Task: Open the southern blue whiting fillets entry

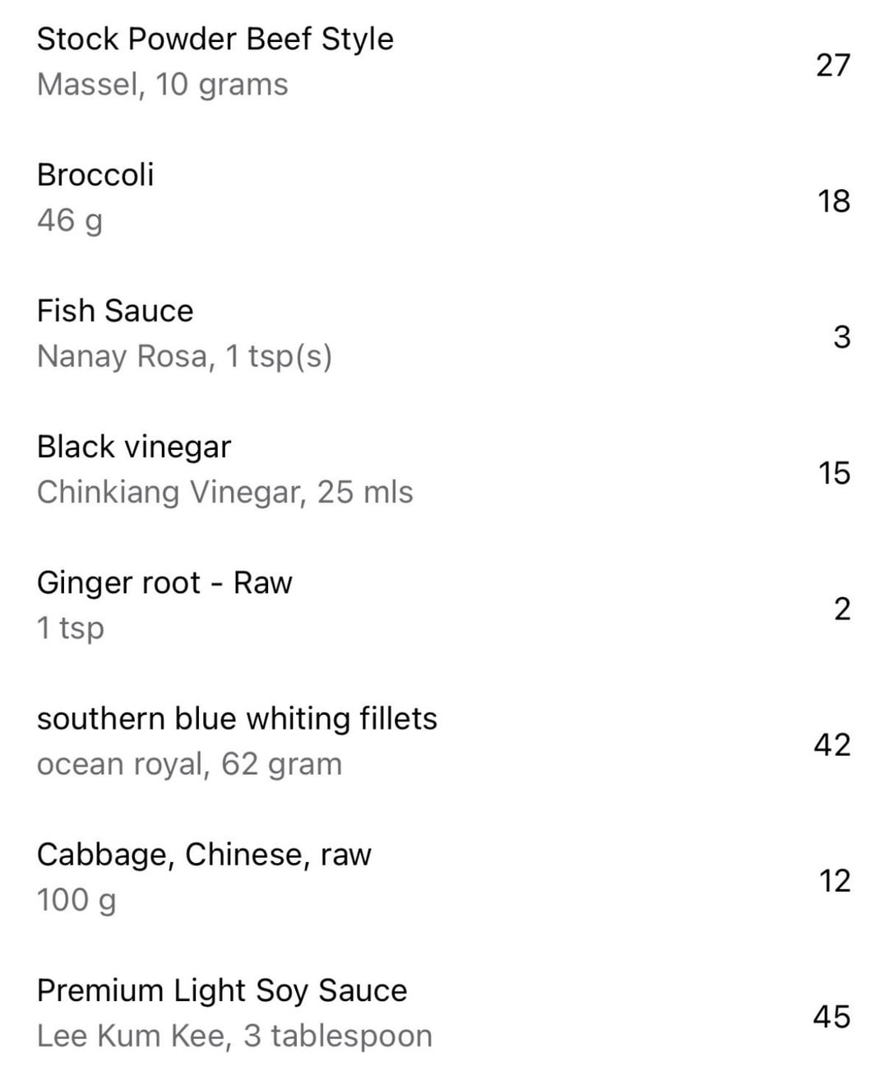Action: click(x=237, y=719)
